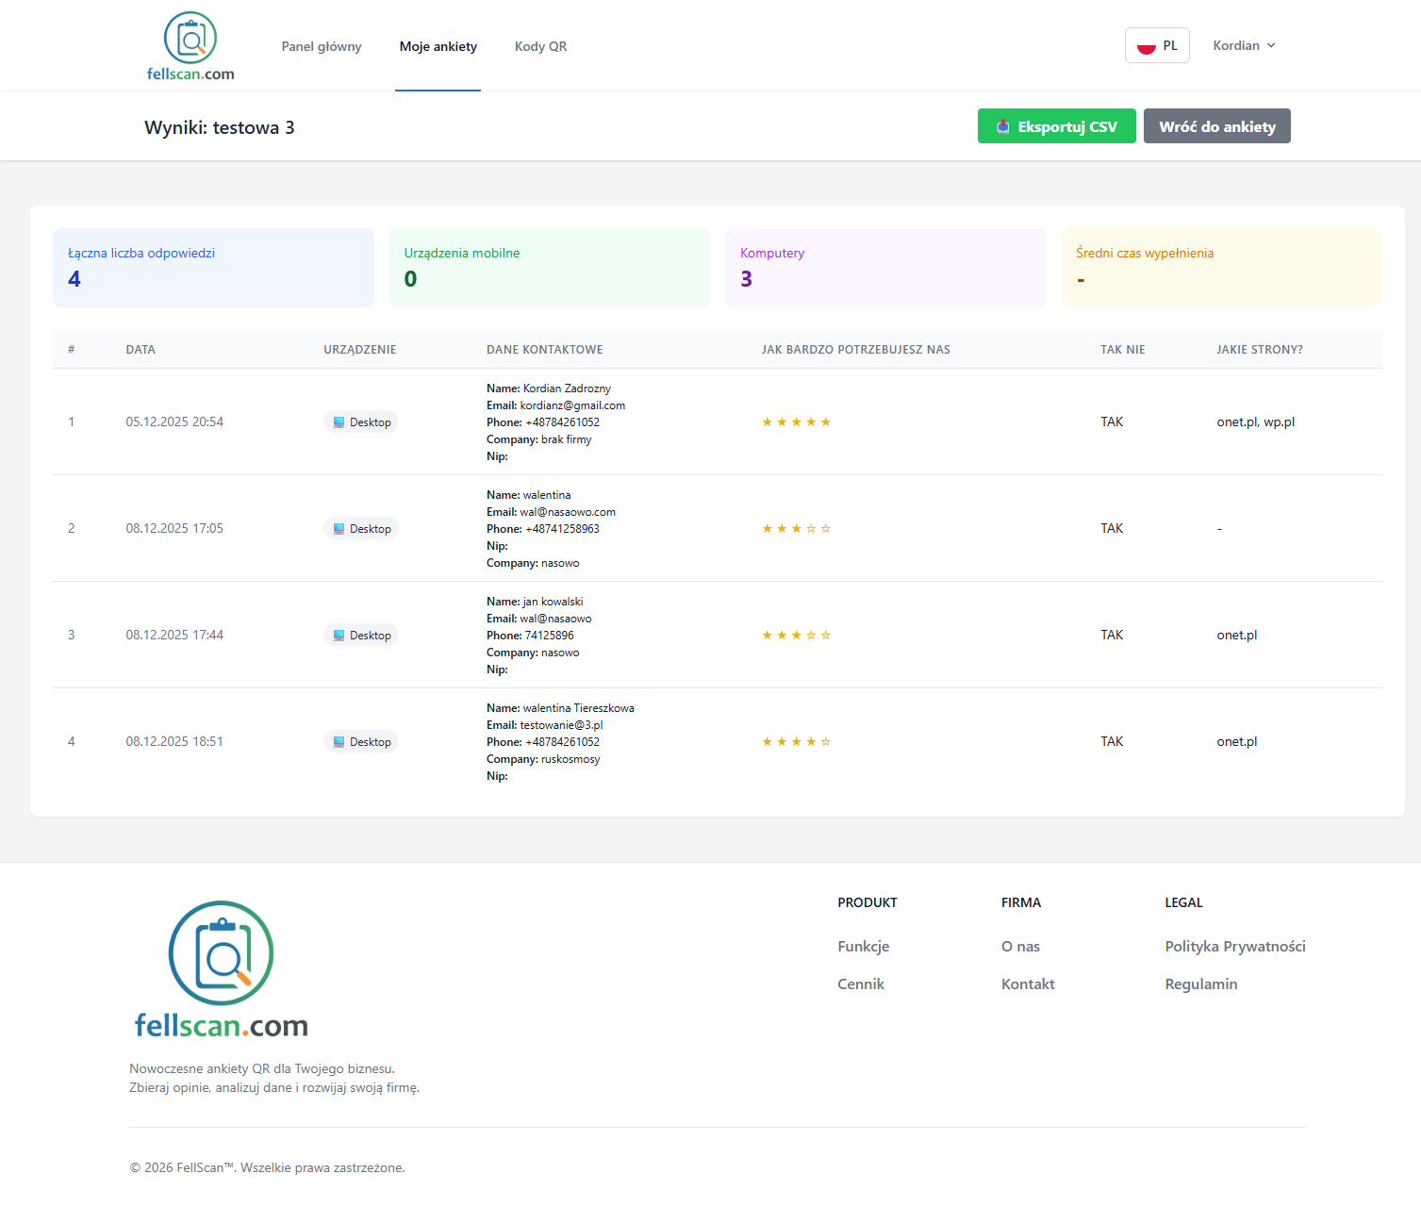
Task: Click the Polish flag icon
Action: (x=1146, y=46)
